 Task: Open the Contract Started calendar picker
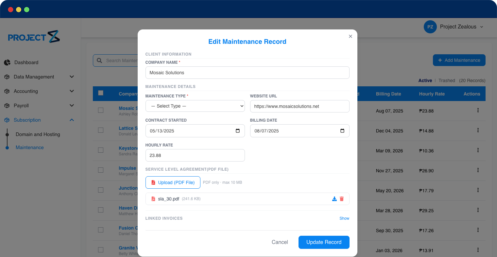click(238, 131)
